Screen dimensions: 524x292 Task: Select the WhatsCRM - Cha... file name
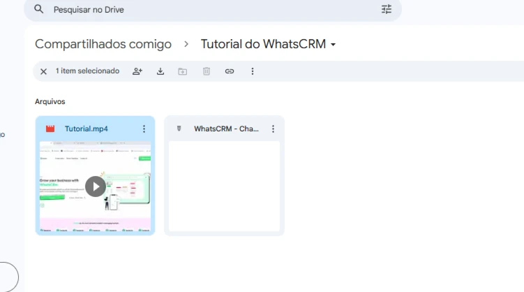(x=226, y=129)
